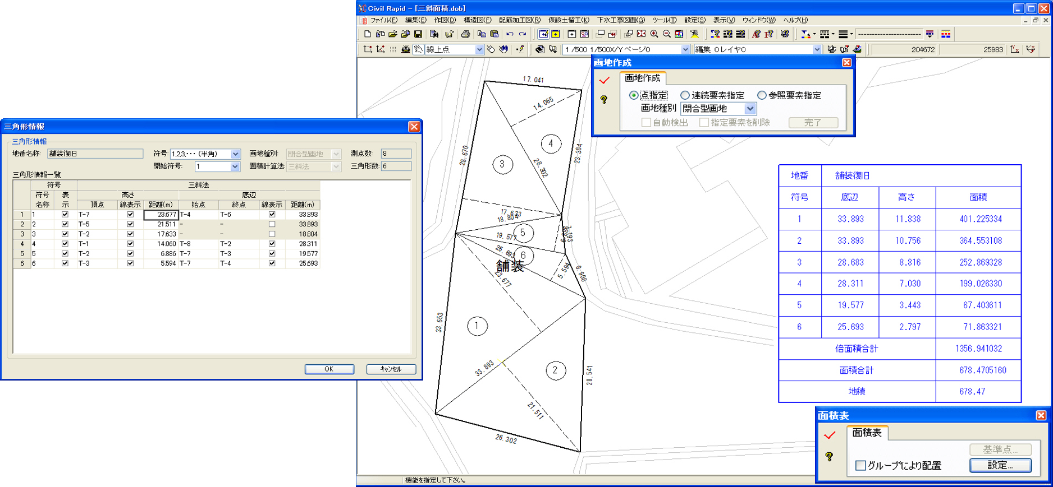Image resolution: width=1053 pixels, height=487 pixels.
Task: Click the New document icon in toolbar
Action: pyautogui.click(x=368, y=34)
